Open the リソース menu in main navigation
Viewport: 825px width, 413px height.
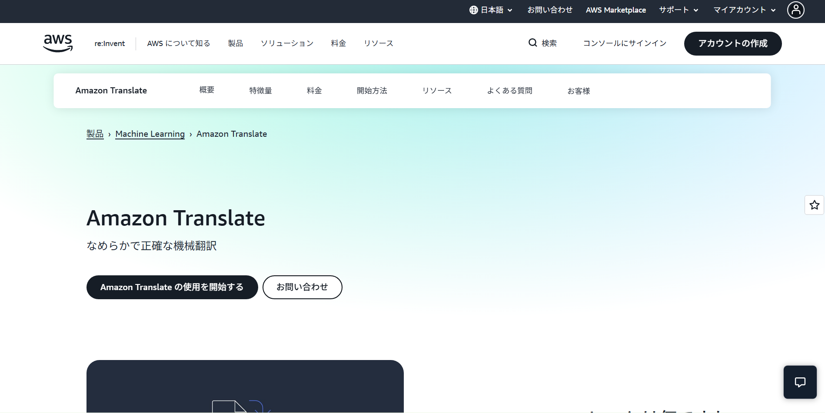(378, 43)
